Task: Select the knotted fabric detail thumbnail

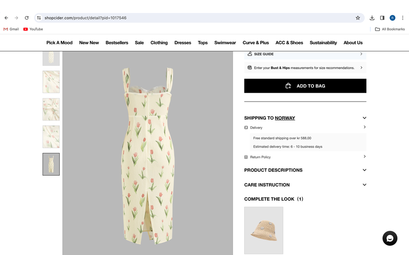Action: tap(51, 109)
